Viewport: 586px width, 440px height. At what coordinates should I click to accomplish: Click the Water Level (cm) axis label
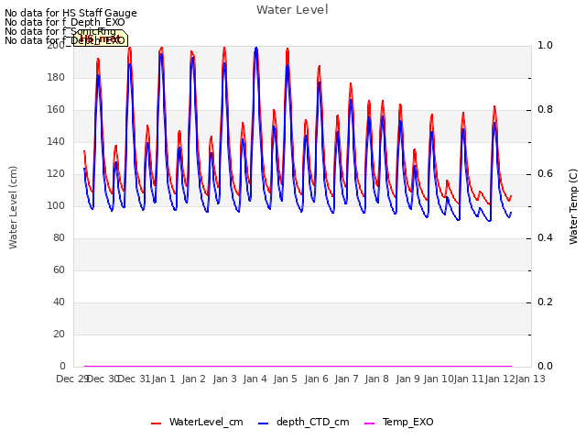tap(13, 207)
